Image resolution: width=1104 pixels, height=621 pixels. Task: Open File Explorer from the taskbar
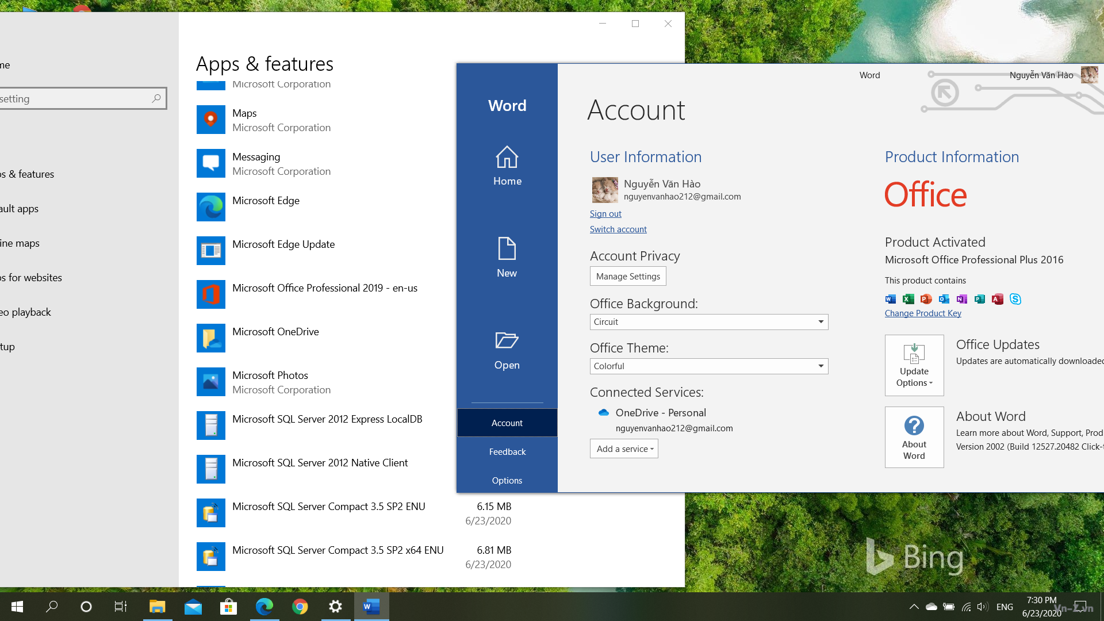coord(157,607)
